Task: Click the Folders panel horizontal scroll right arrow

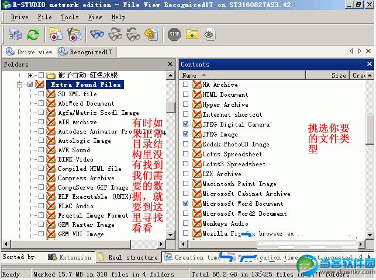Action: coord(161,244)
